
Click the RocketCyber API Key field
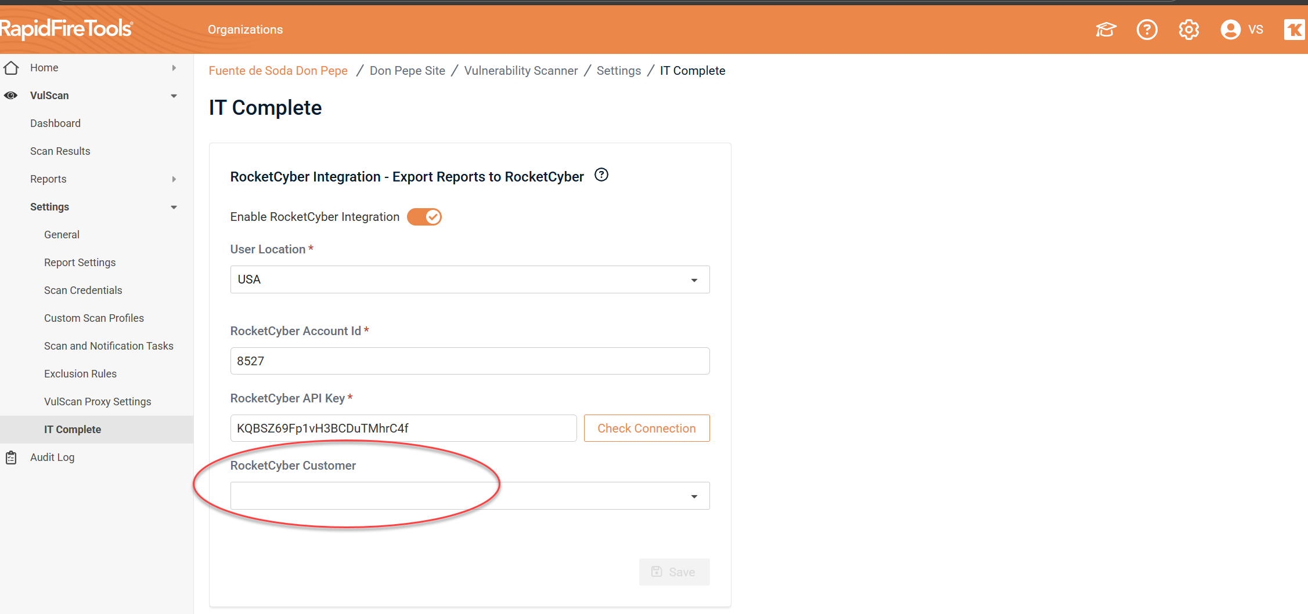[x=403, y=428]
